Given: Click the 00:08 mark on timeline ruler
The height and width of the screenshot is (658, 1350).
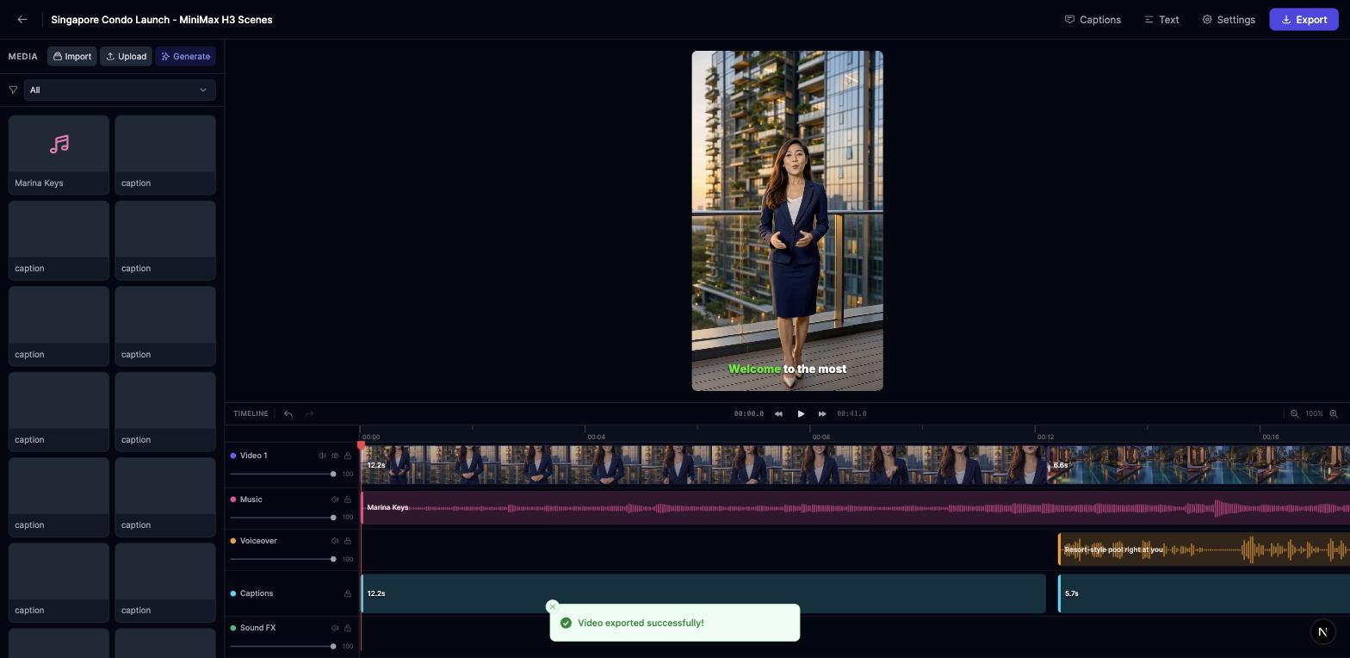Looking at the screenshot, I should click(x=821, y=437).
